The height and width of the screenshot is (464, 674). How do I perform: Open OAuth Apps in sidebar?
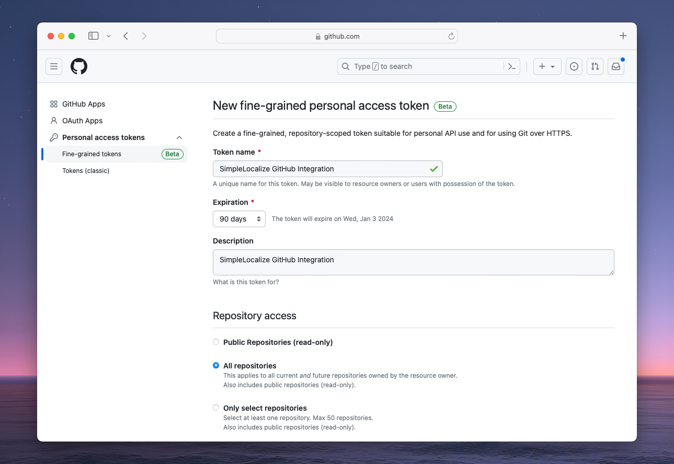coord(82,121)
